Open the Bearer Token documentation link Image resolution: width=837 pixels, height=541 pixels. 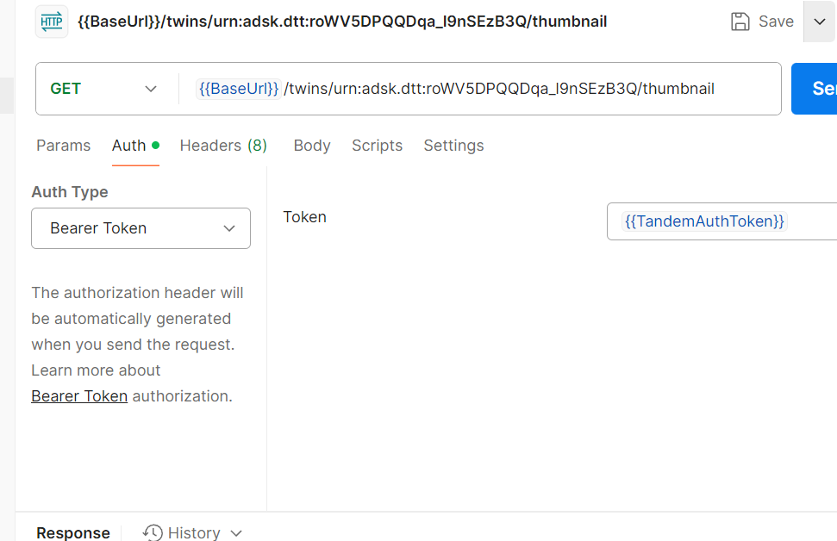pyautogui.click(x=79, y=396)
